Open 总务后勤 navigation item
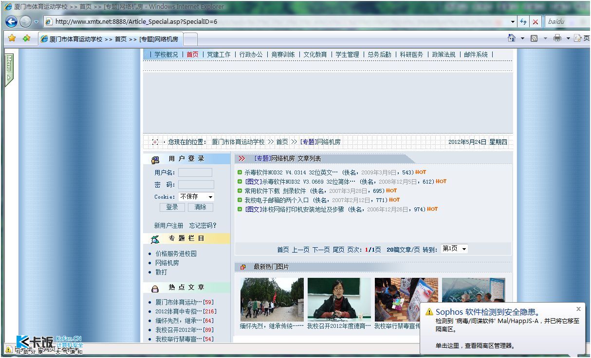Viewport: 591px width, 358px height. (379, 54)
